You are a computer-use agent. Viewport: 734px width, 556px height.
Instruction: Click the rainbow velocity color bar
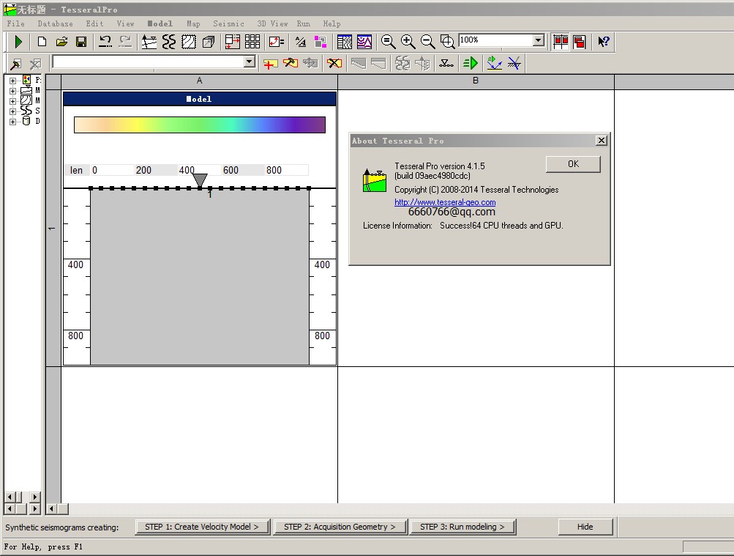pos(199,125)
